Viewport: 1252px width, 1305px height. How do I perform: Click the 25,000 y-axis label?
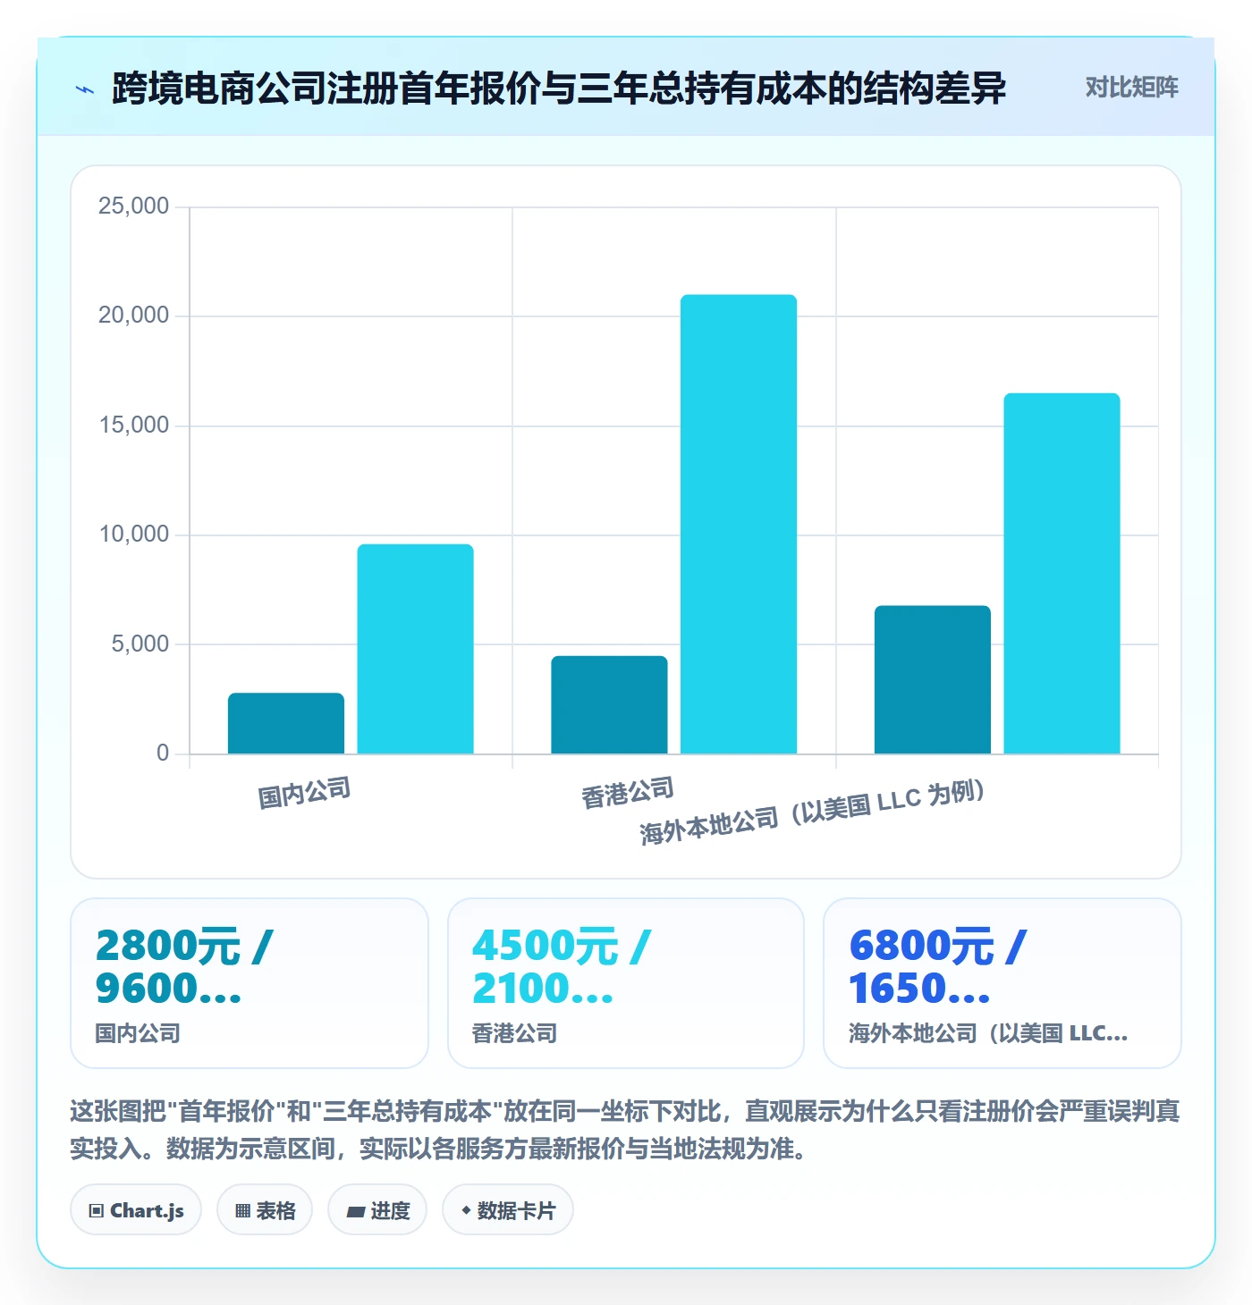pyautogui.click(x=133, y=206)
